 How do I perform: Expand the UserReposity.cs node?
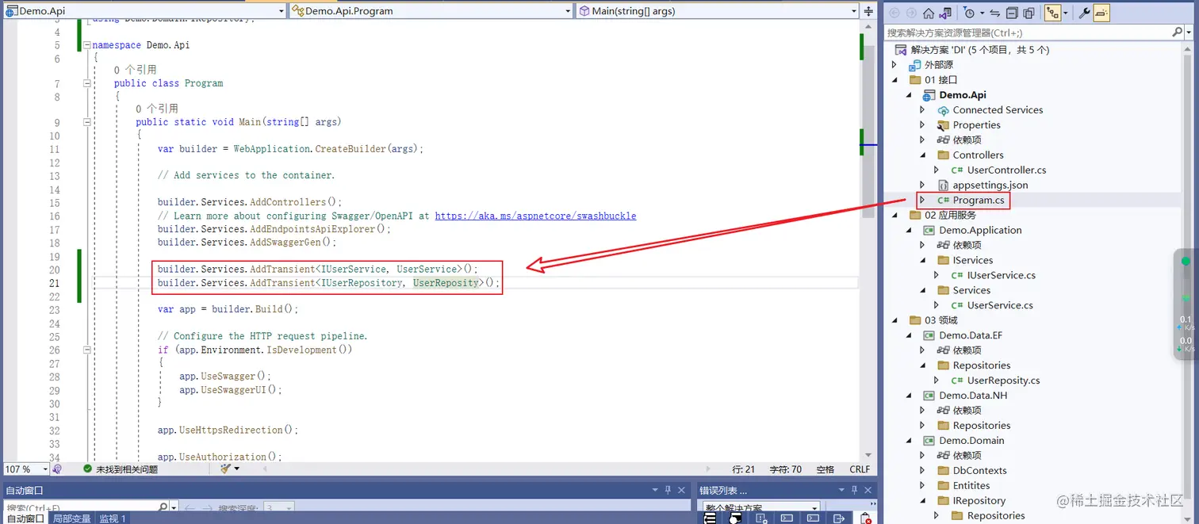(x=937, y=381)
